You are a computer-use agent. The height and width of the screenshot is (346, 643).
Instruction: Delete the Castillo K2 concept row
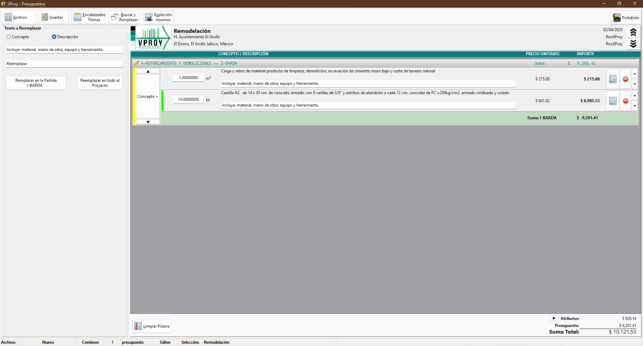tap(625, 101)
